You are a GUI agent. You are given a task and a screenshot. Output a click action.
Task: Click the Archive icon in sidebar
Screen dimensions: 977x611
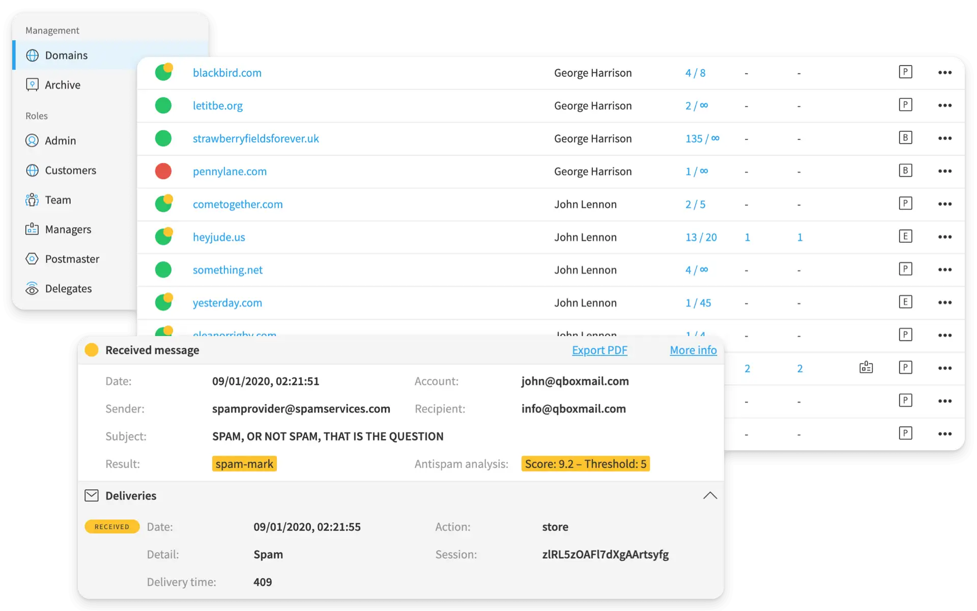[x=32, y=85]
